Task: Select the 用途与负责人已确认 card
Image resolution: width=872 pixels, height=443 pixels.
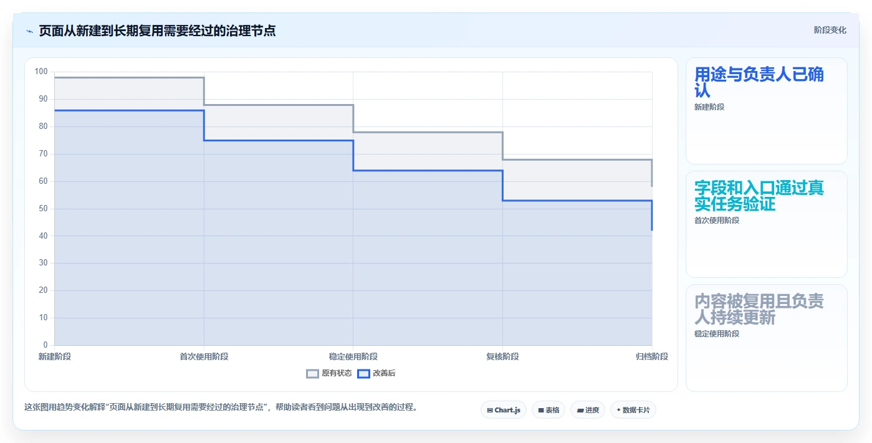Action: click(x=767, y=111)
